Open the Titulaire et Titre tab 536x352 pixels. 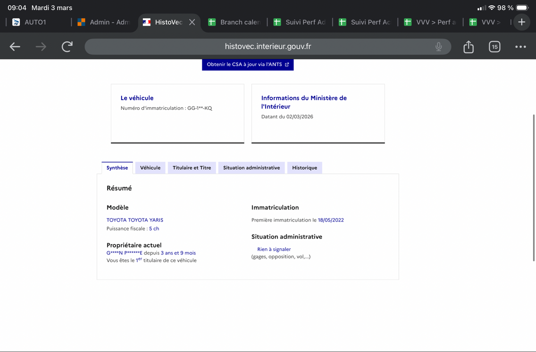coord(192,168)
